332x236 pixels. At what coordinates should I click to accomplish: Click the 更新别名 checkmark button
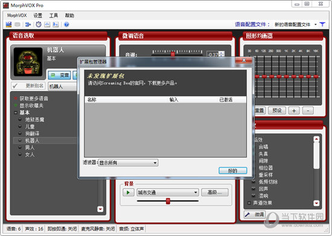(x=28, y=86)
